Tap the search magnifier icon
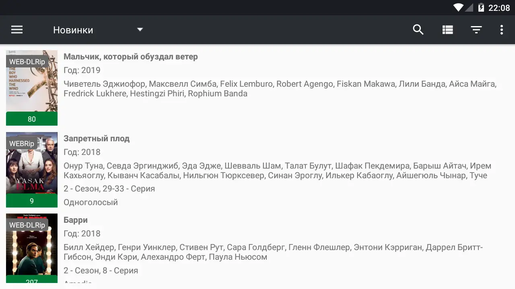 tap(418, 30)
